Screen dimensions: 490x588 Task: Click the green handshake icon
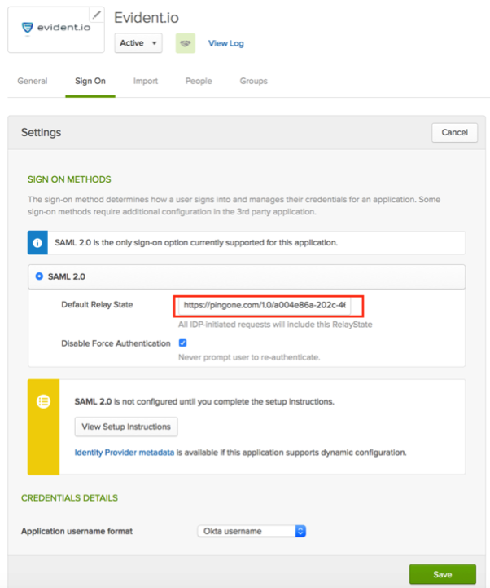(x=186, y=43)
